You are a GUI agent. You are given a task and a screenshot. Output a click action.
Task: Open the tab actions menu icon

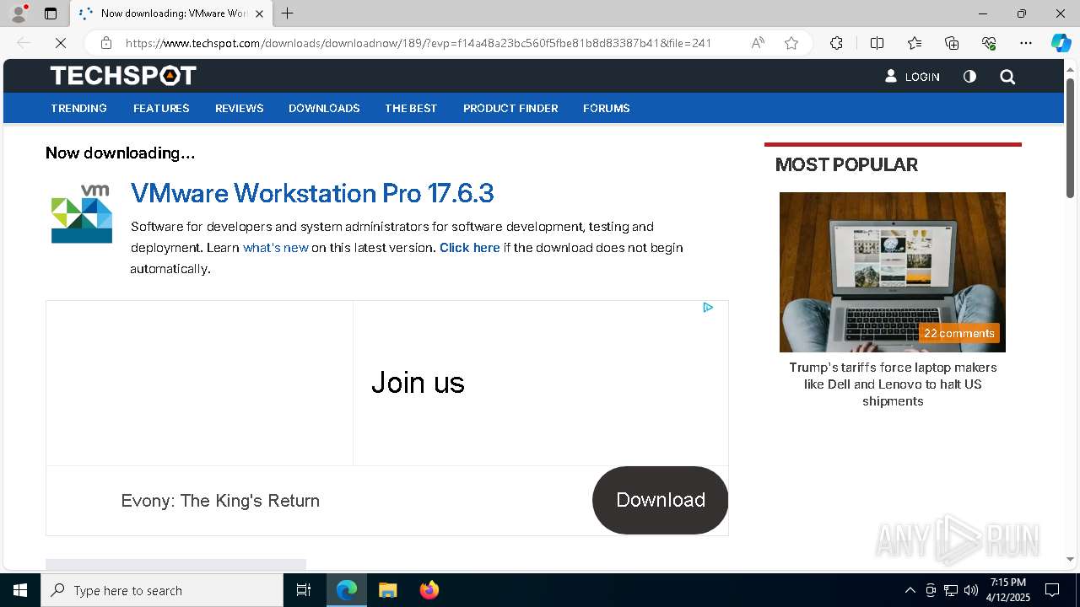click(x=51, y=13)
